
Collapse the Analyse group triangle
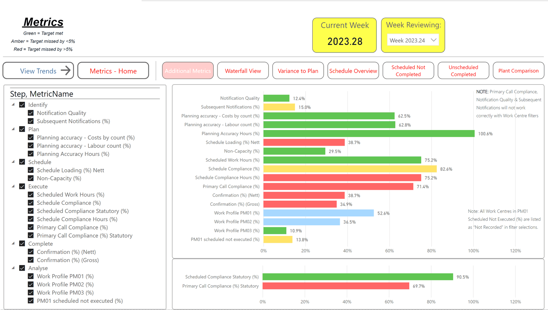[x=13, y=268]
